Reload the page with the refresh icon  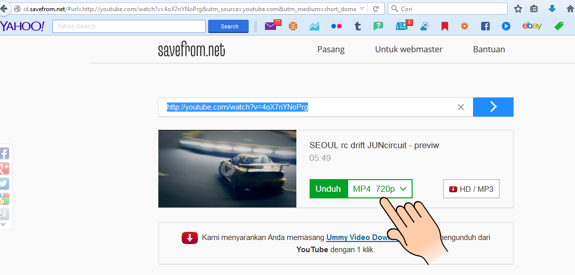point(376,9)
